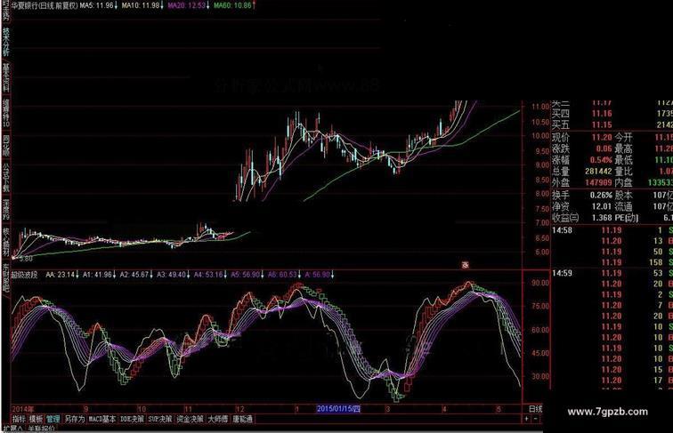Click the 净资 12.01 value
The image size is (673, 433).
(602, 206)
